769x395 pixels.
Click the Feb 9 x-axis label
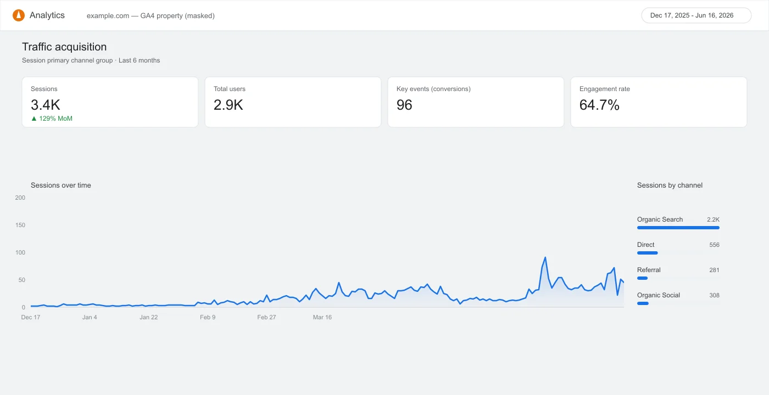click(208, 317)
